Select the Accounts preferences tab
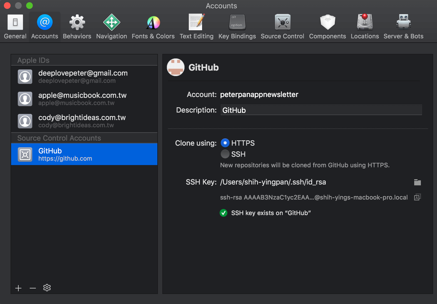The image size is (437, 304). tap(45, 27)
